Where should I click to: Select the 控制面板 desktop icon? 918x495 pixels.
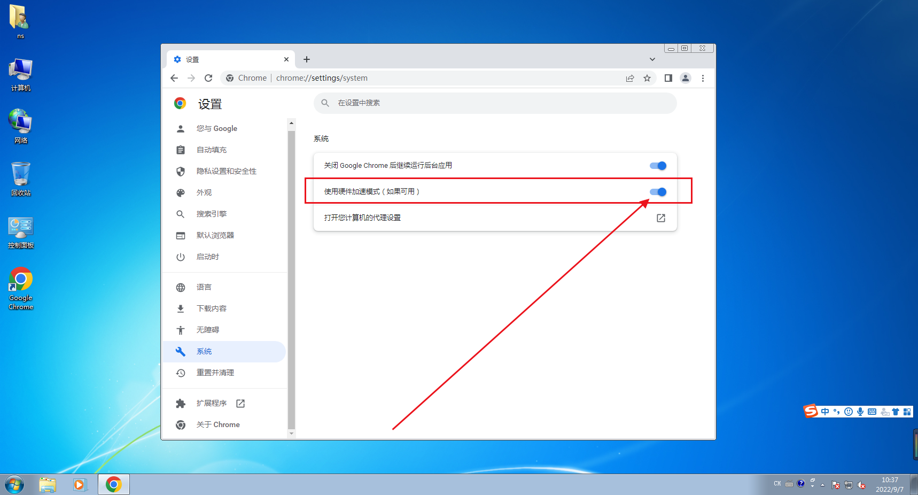click(x=20, y=233)
